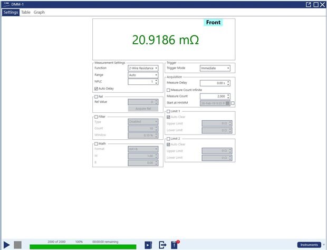This screenshot has width=327, height=250.
Task: Switch to the Graph tab
Action: click(x=39, y=12)
